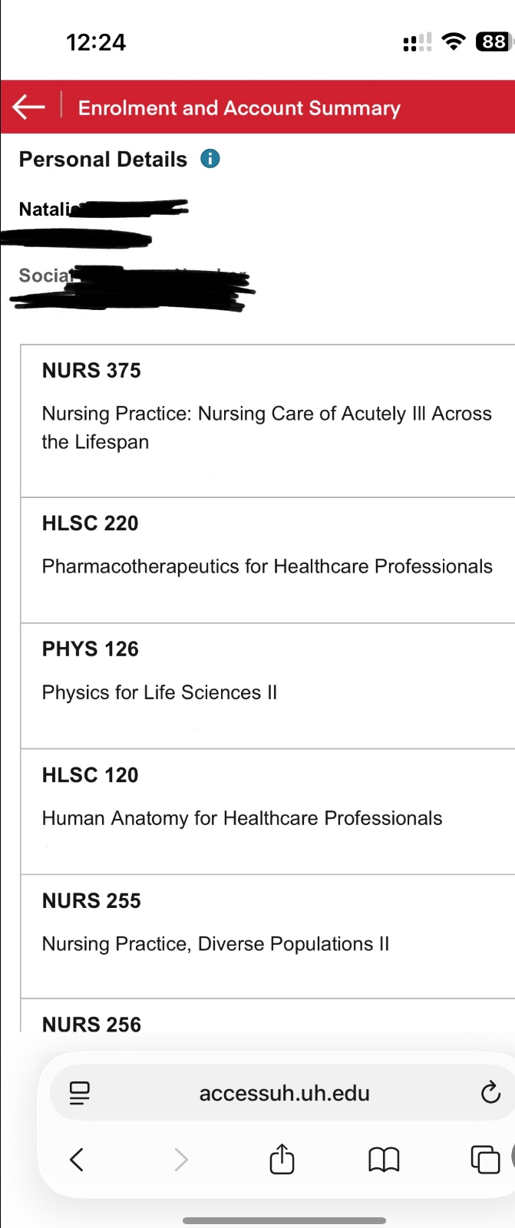Viewport: 515px width, 1228px height.
Task: Tap the Safari forward chevron
Action: click(x=181, y=1159)
